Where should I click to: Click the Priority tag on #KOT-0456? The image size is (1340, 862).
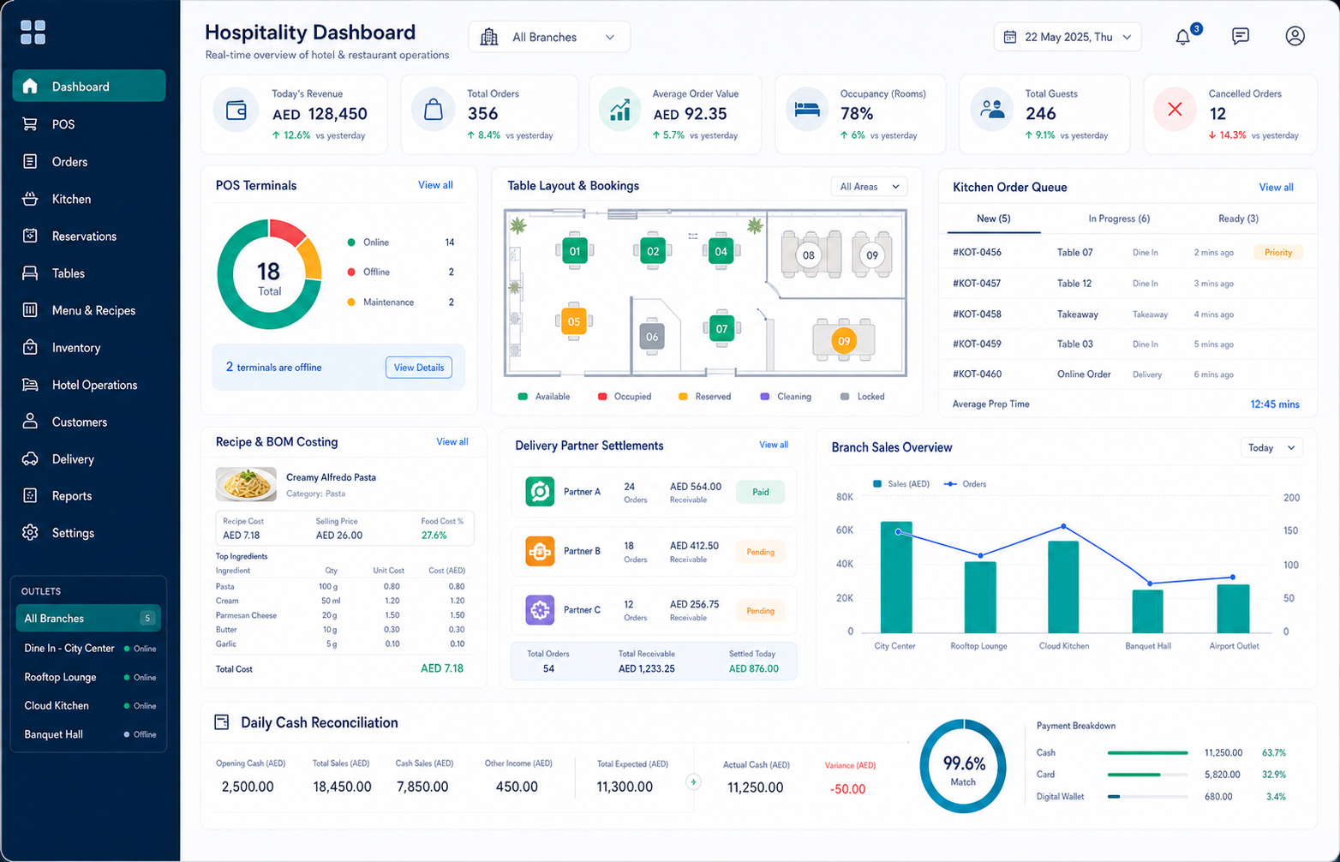point(1278,253)
